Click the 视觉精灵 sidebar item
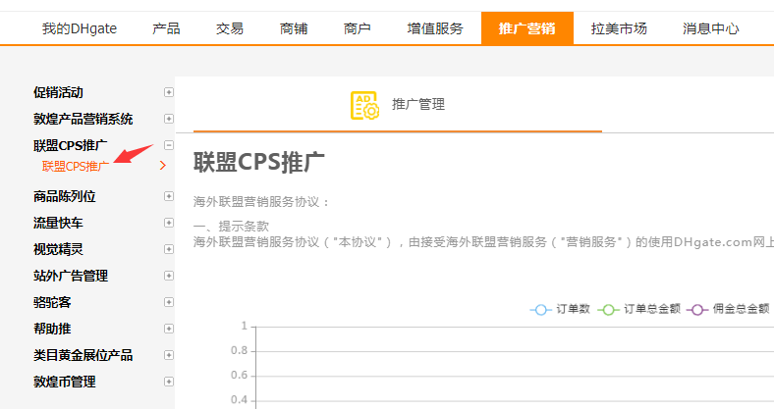The height and width of the screenshot is (409, 774). [x=58, y=249]
